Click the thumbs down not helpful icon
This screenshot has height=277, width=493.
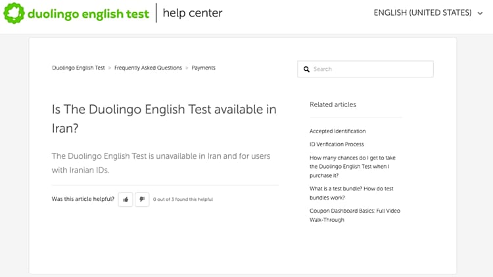pos(142,199)
